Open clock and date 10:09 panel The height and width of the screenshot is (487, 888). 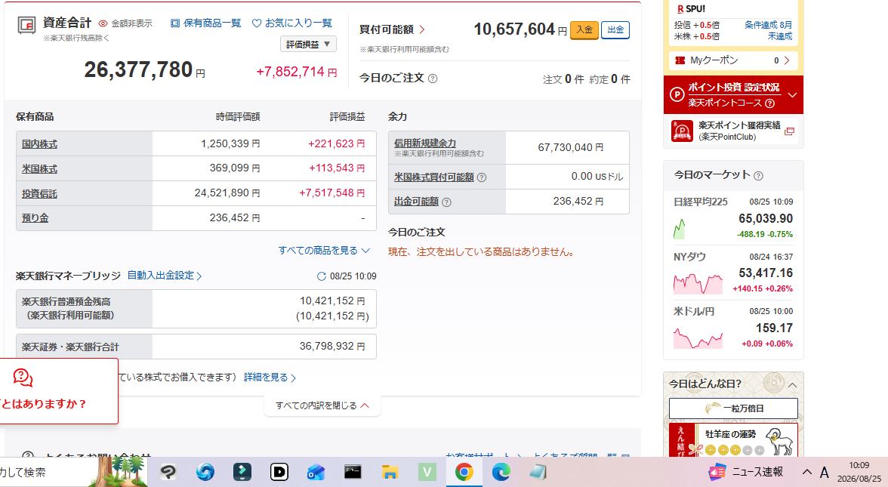[859, 472]
